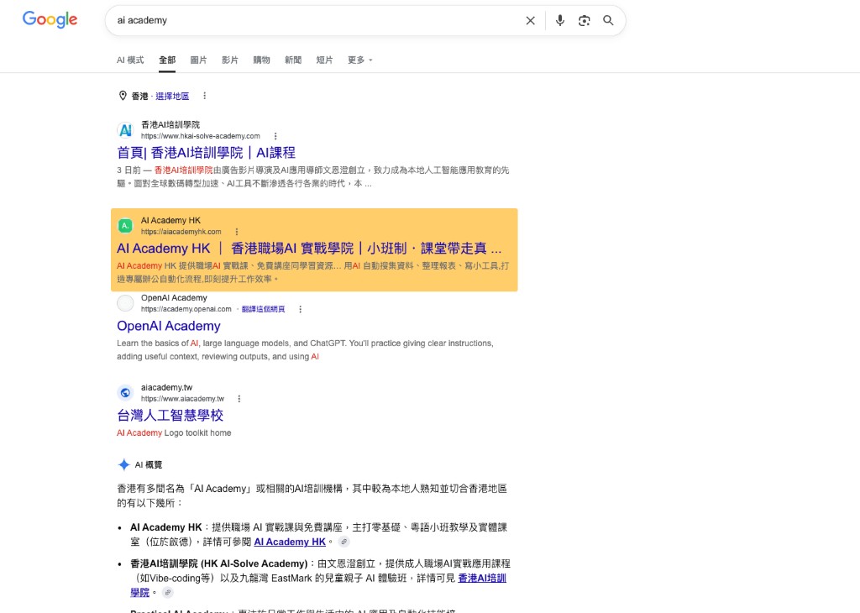Click the 翻譯這個網頁 link

point(263,309)
